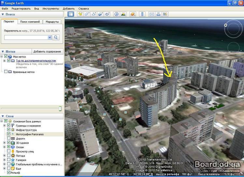
Task: Switch to the Маршруты tab
Action: pos(52,22)
